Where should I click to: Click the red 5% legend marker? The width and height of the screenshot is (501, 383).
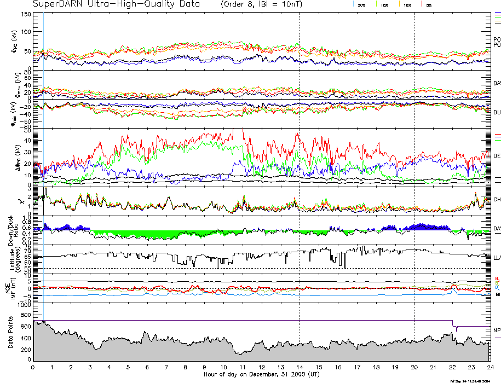pyautogui.click(x=422, y=4)
